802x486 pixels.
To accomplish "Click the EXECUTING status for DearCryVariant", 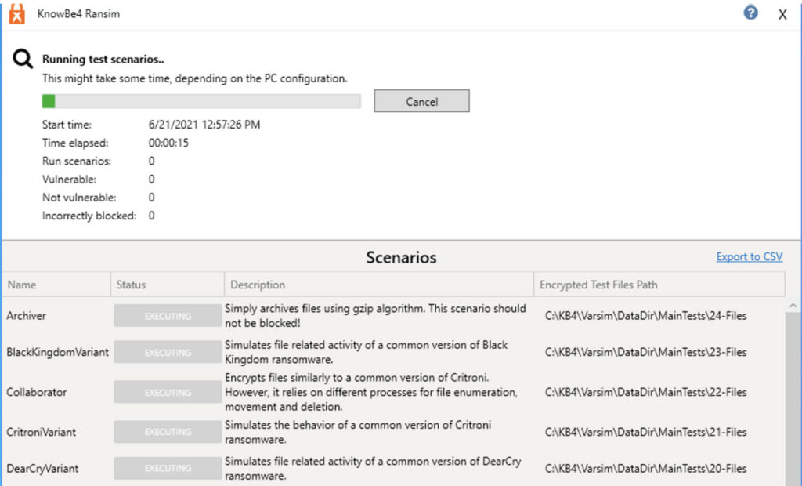I will (168, 469).
